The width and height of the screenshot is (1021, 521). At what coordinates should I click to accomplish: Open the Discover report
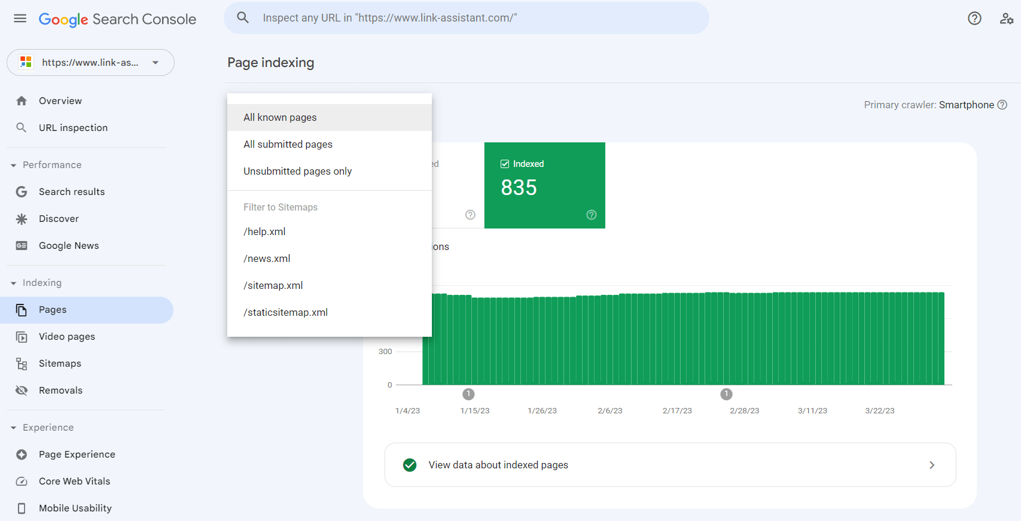[87, 219]
